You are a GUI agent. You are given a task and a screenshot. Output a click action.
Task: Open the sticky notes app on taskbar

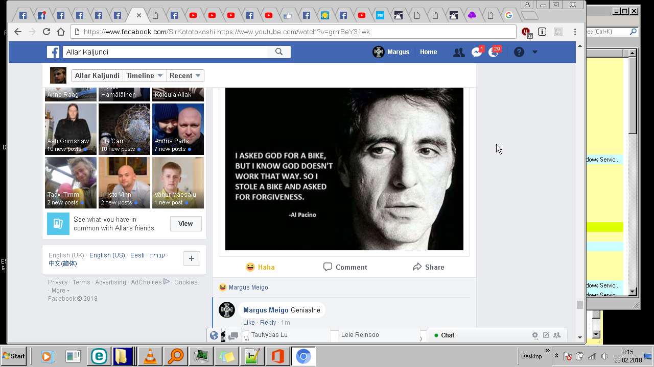pos(226,356)
